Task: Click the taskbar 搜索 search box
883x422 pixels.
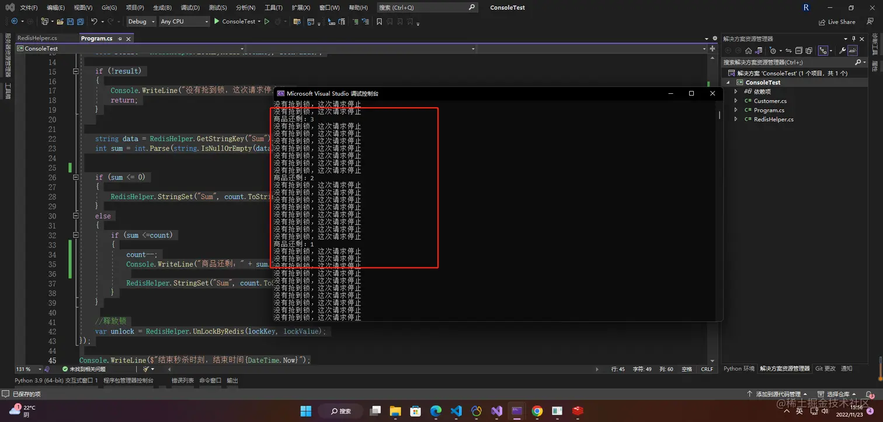Action: pyautogui.click(x=340, y=411)
